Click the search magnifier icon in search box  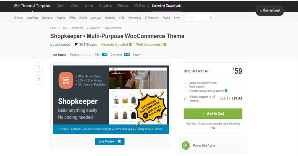[x=211, y=18]
